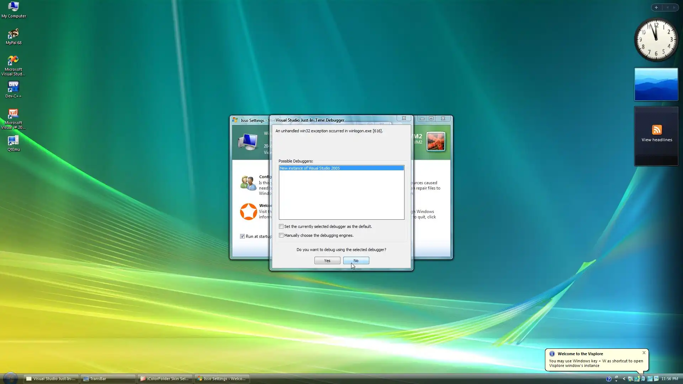Uncheck Run at startup in Isso Settings

click(243, 236)
